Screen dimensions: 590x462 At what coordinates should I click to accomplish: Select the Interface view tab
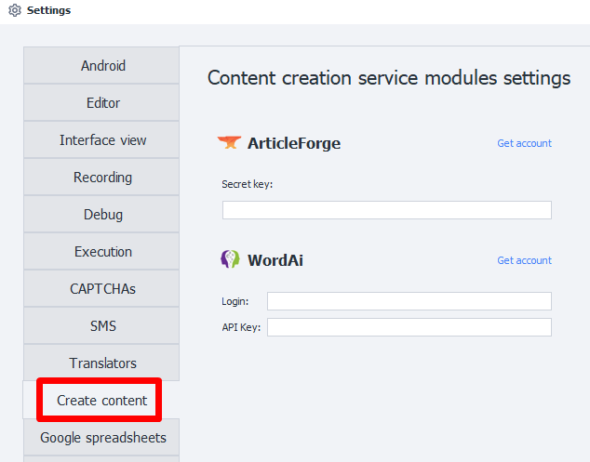[102, 140]
